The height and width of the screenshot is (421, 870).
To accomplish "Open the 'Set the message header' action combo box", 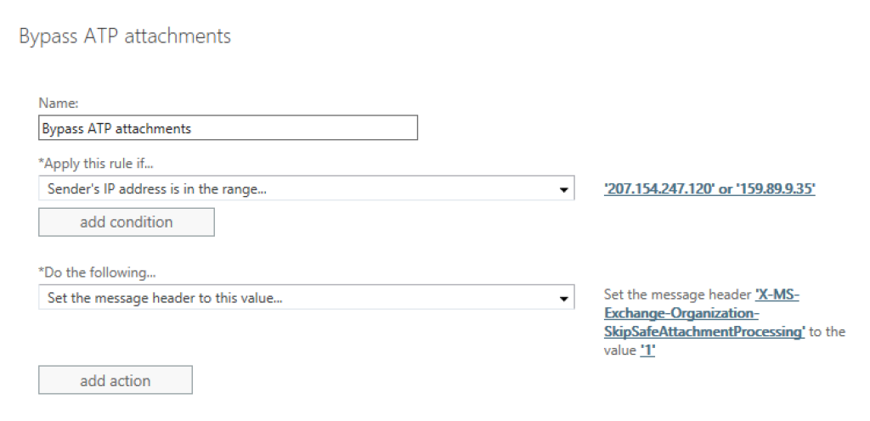I will click(x=297, y=298).
